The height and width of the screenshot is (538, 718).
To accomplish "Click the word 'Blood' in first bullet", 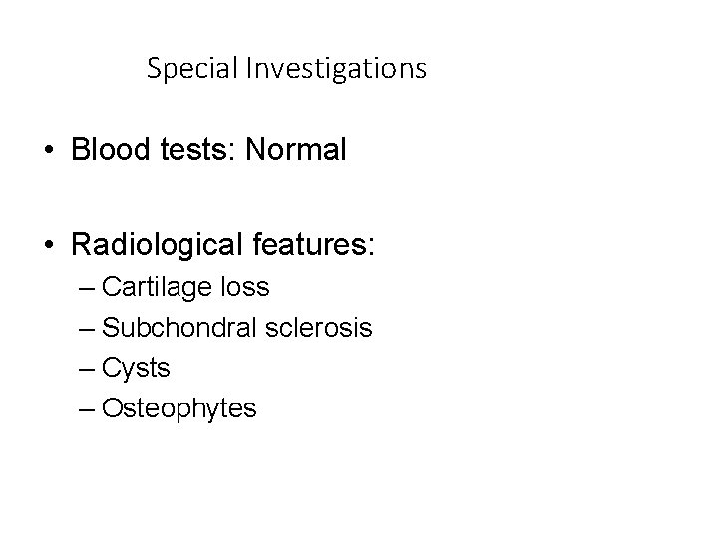I will (106, 151).
